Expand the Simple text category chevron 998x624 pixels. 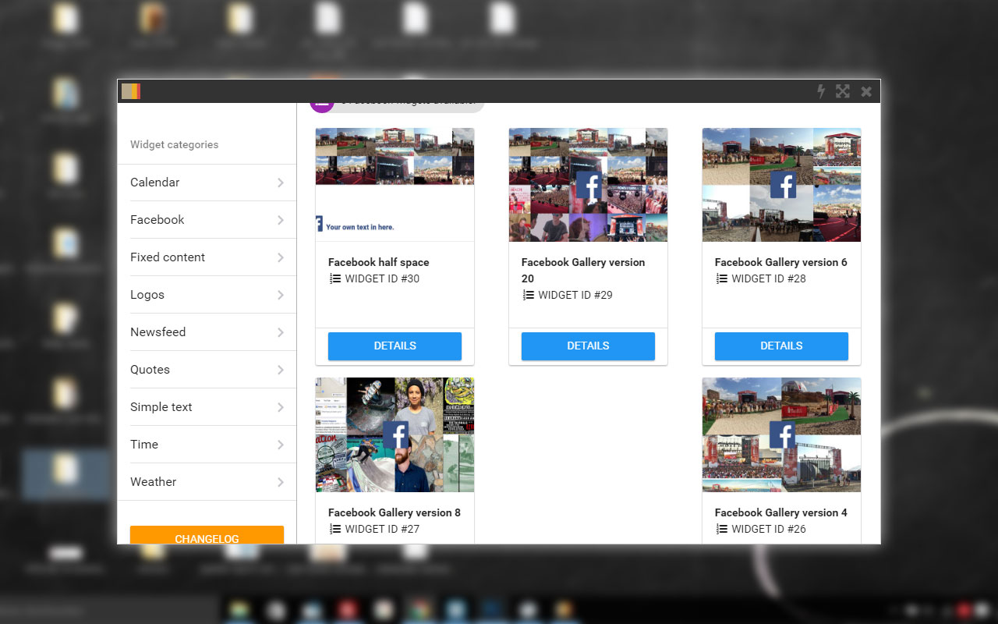[x=281, y=407]
